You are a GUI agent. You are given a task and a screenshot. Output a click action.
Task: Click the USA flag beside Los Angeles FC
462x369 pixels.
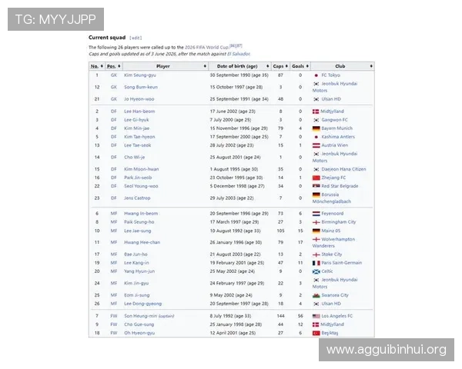coord(316,316)
